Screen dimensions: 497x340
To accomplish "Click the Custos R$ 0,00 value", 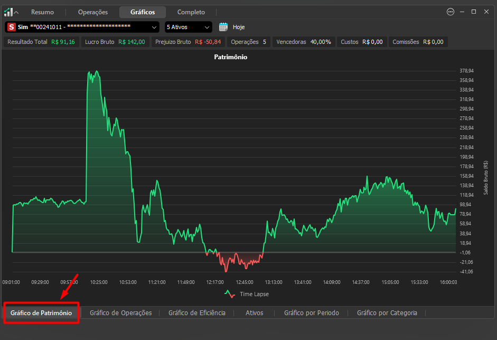I will pyautogui.click(x=372, y=42).
